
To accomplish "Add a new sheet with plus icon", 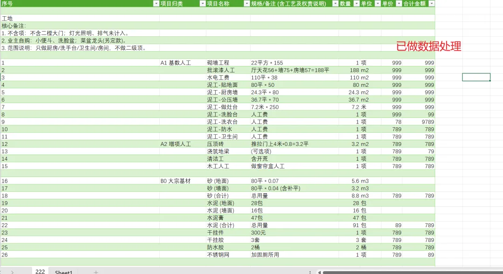I will [x=95, y=272].
